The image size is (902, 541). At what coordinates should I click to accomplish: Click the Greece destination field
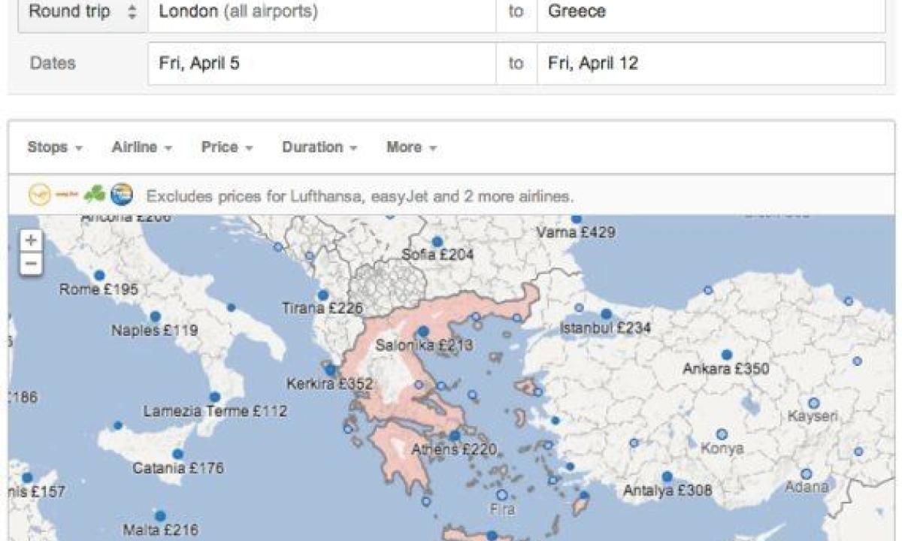710,13
